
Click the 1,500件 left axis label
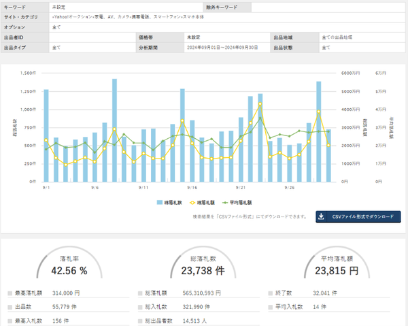(x=29, y=74)
